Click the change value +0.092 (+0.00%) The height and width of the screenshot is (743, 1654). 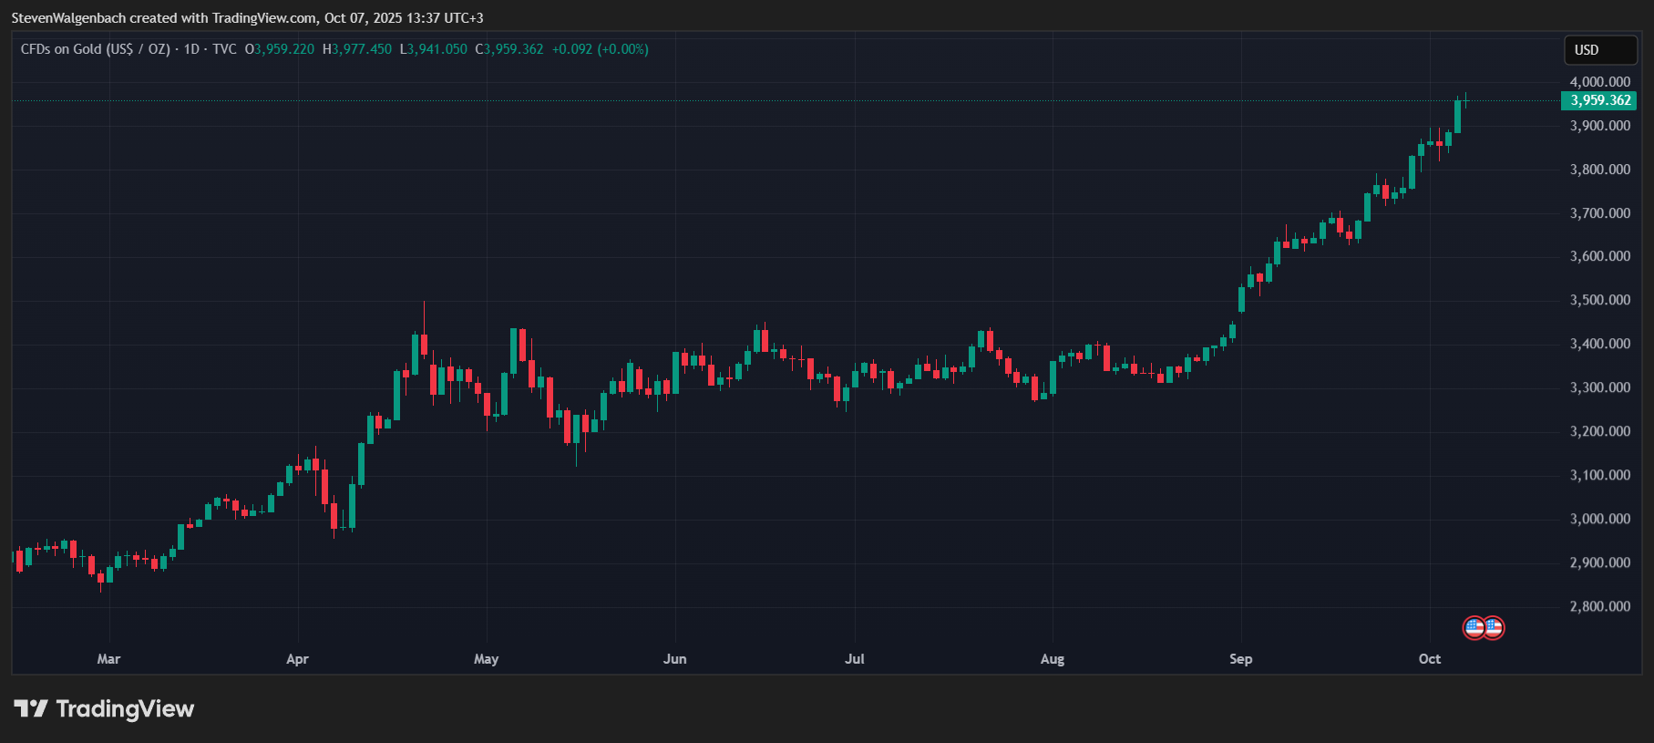(x=601, y=49)
